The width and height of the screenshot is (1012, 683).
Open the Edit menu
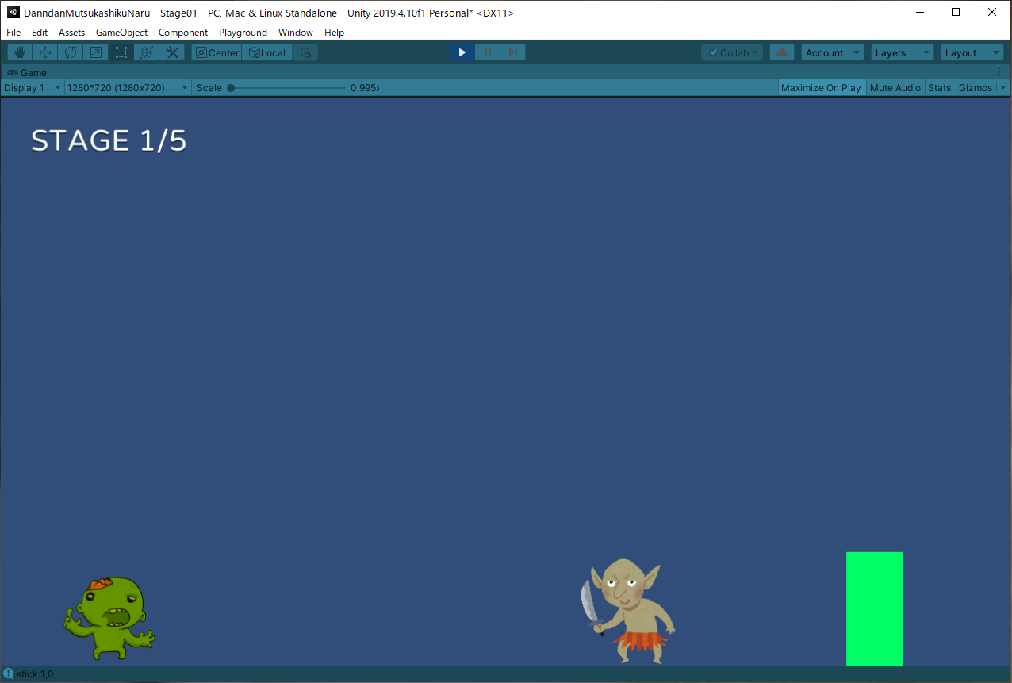(40, 33)
